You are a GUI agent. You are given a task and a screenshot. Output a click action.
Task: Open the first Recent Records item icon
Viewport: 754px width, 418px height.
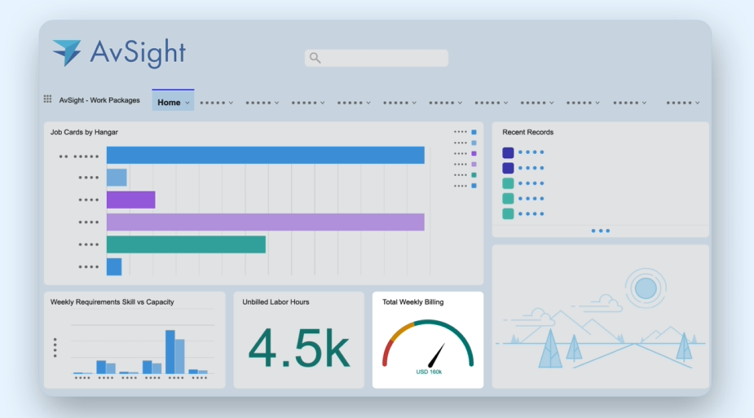(x=508, y=152)
